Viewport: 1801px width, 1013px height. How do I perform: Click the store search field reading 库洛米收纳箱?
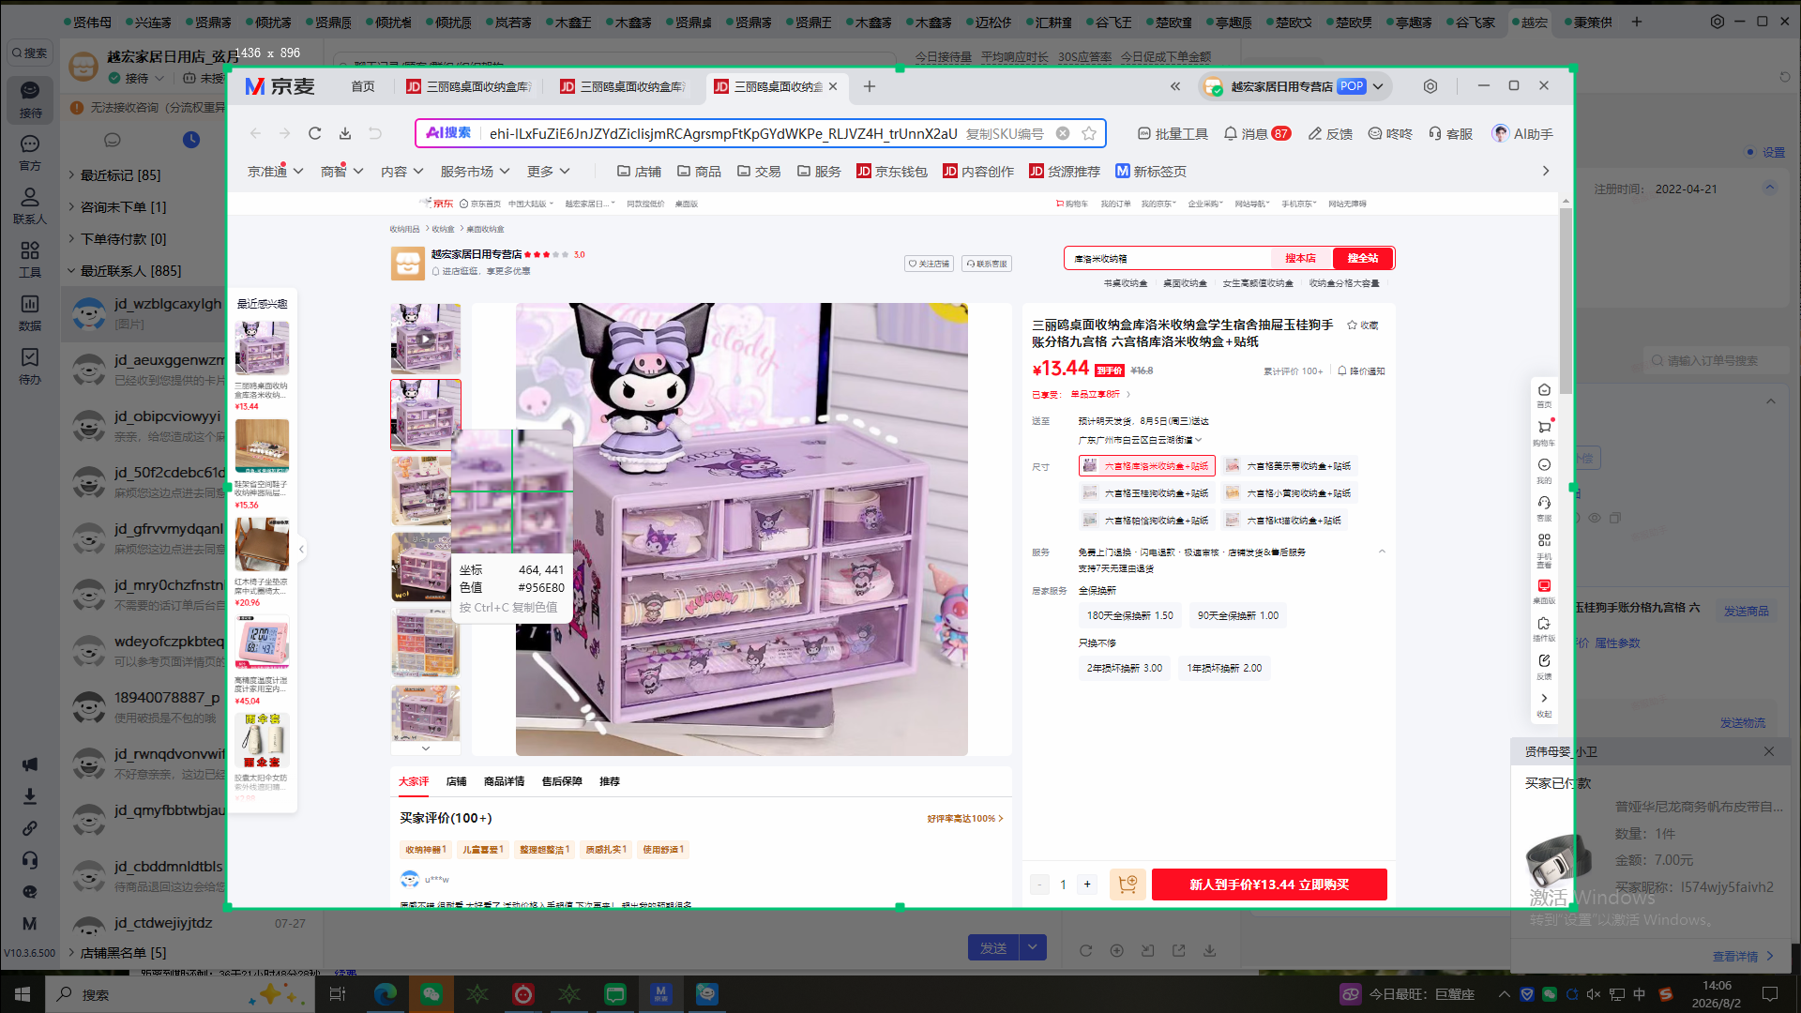[x=1169, y=258]
